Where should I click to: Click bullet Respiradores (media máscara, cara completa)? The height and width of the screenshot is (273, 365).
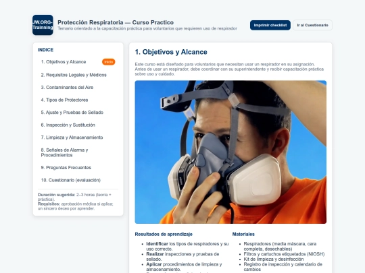tap(280, 246)
